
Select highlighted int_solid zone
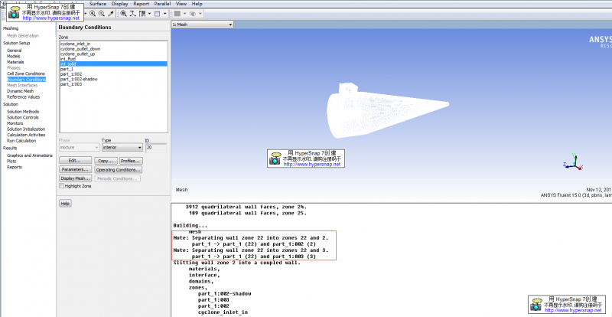(113, 64)
